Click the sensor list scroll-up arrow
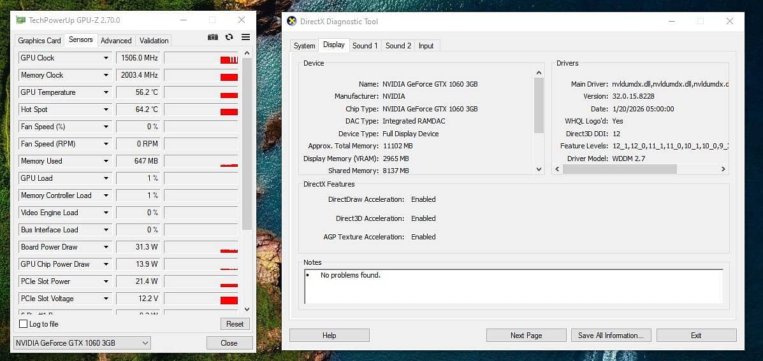Screen dimensions: 763x361 247,53
